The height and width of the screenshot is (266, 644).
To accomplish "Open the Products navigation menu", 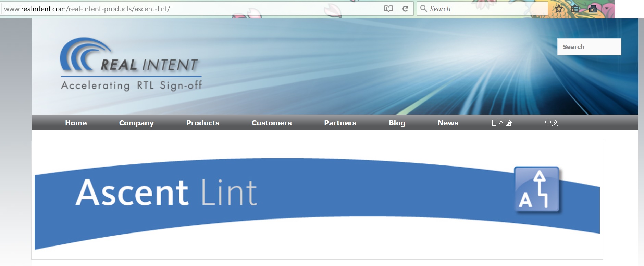I will [202, 123].
